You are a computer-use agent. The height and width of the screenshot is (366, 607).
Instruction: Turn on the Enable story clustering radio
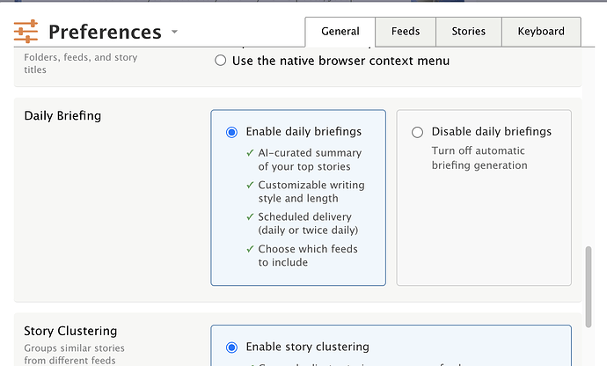(232, 347)
